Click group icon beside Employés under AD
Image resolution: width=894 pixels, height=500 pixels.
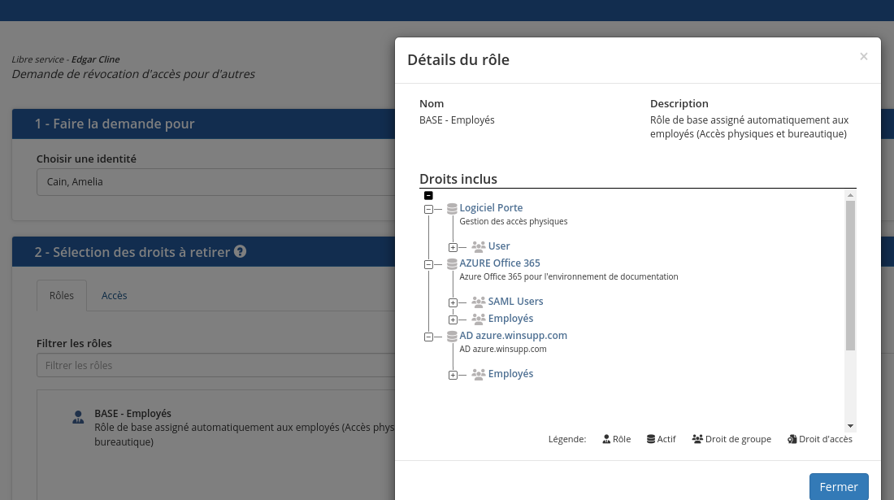479,375
